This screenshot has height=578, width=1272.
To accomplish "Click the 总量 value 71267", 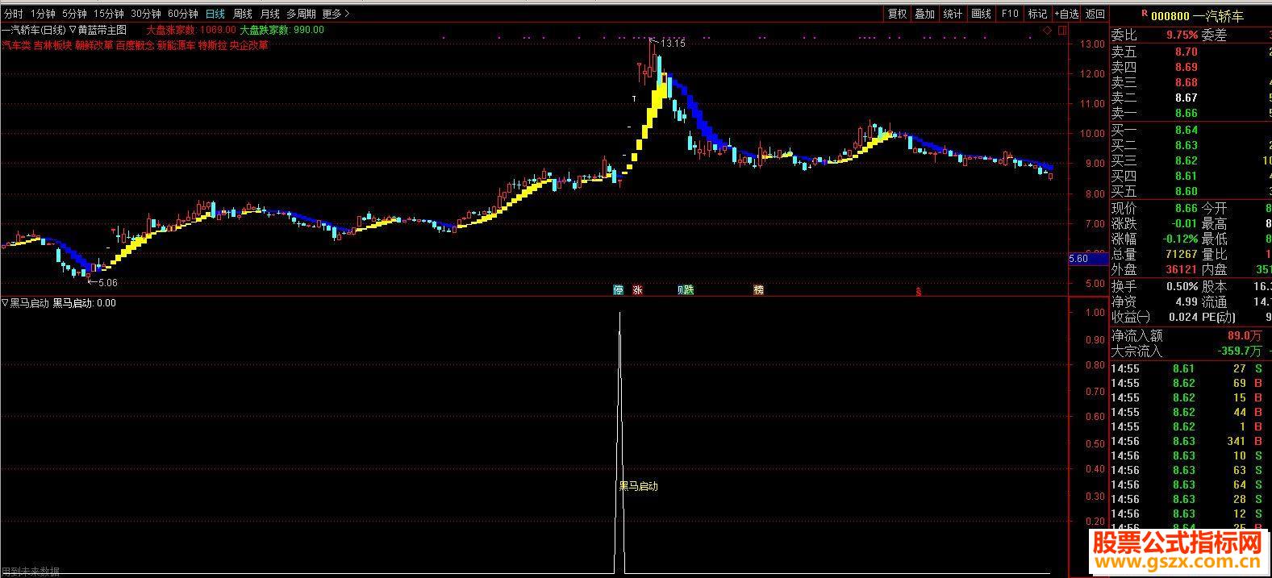I will click(1181, 254).
